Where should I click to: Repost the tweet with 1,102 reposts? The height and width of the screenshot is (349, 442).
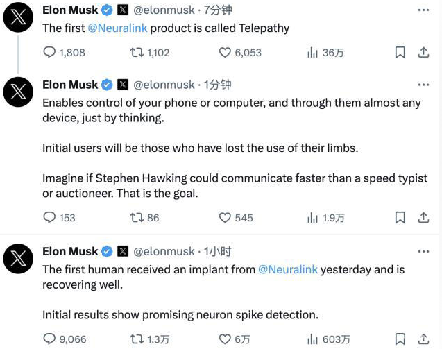(x=137, y=53)
